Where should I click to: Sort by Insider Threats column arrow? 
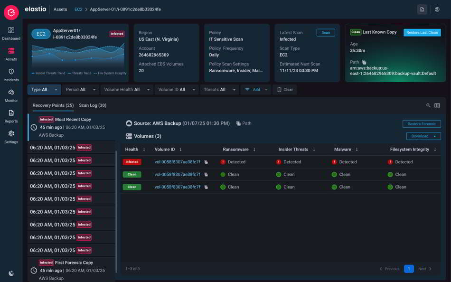point(314,150)
